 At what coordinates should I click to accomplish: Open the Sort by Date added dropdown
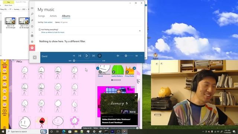click(x=48, y=22)
